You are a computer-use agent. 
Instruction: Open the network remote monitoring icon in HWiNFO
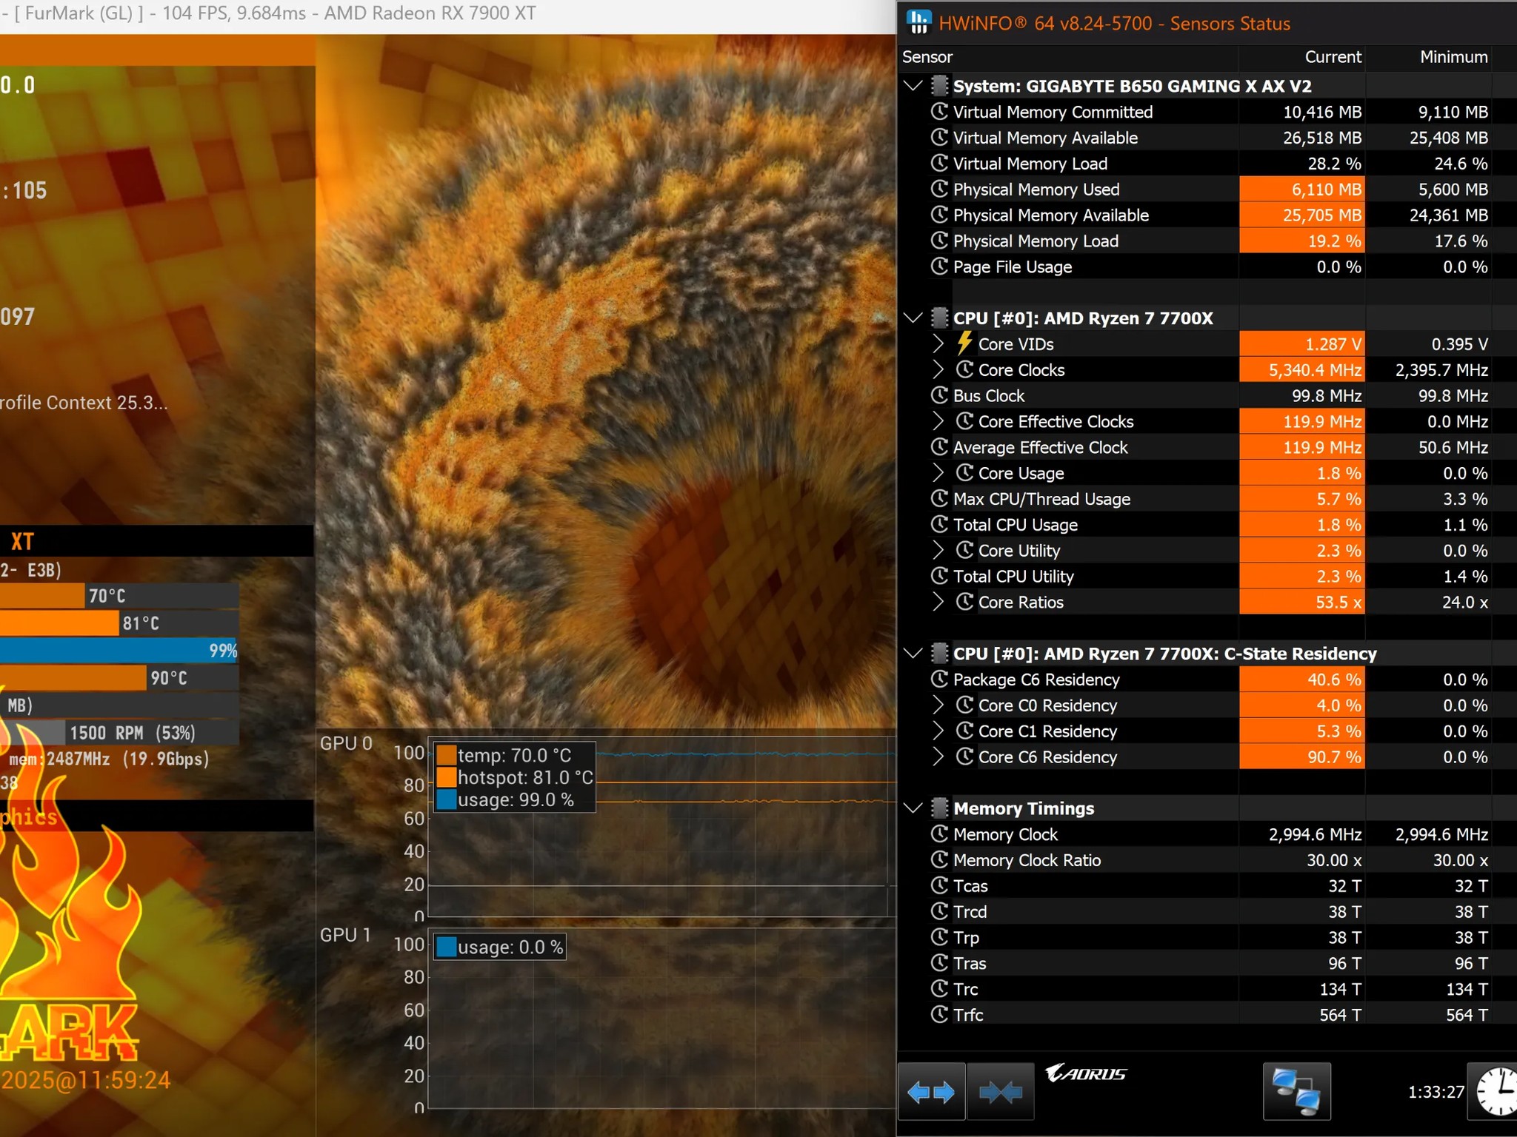tap(1296, 1092)
